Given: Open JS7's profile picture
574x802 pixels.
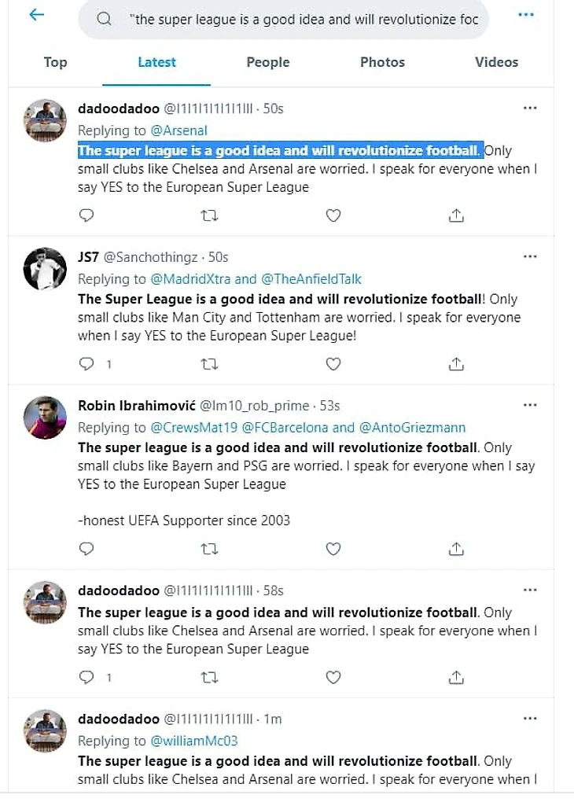Looking at the screenshot, I should click(x=45, y=269).
